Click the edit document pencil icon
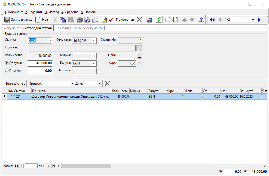The height and width of the screenshot is (176, 269). pyautogui.click(x=104, y=20)
